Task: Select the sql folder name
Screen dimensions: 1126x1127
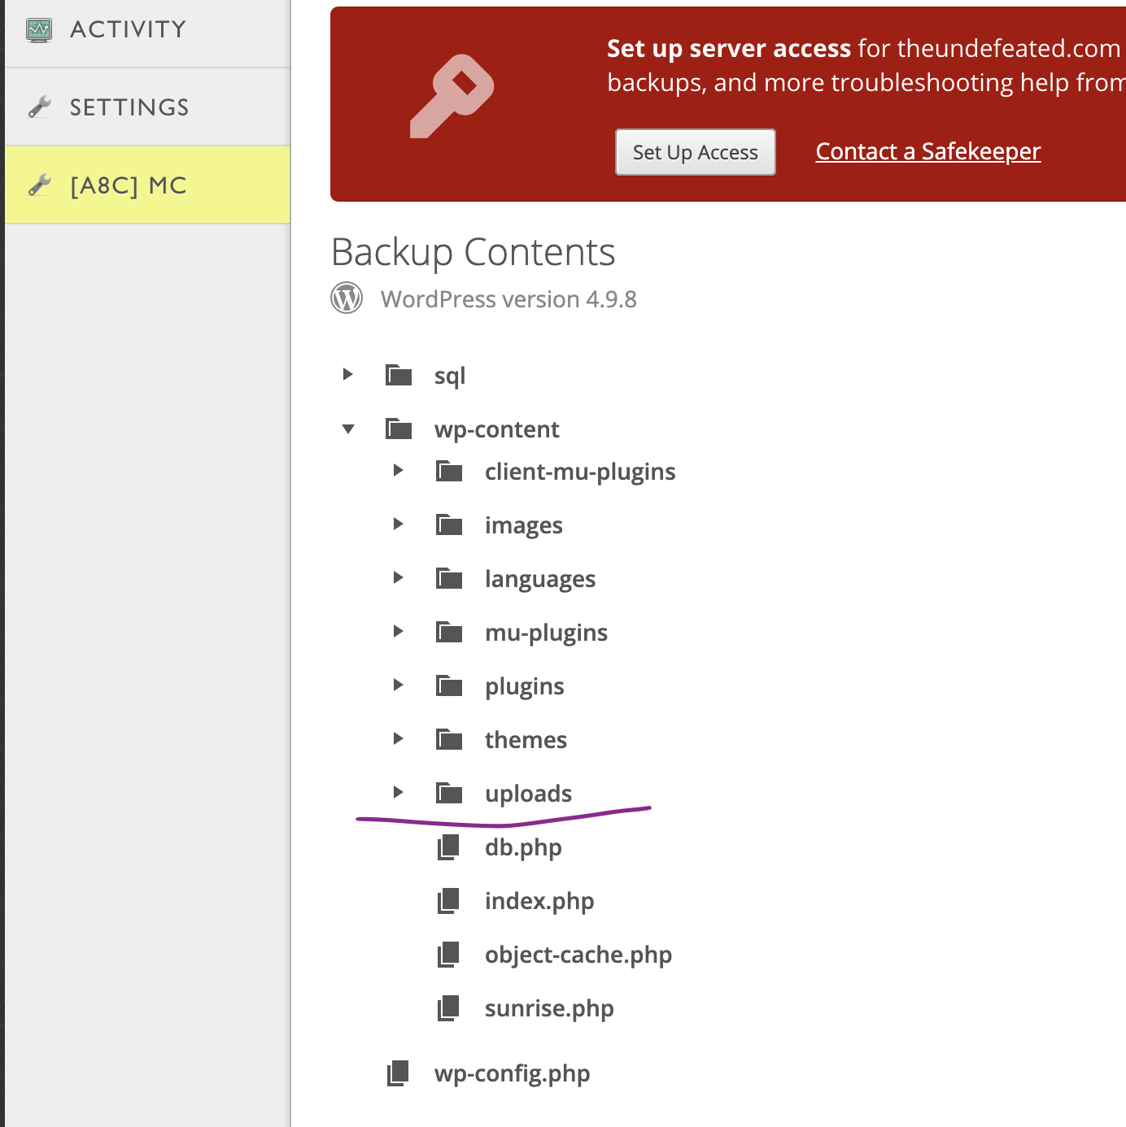Action: coord(450,376)
